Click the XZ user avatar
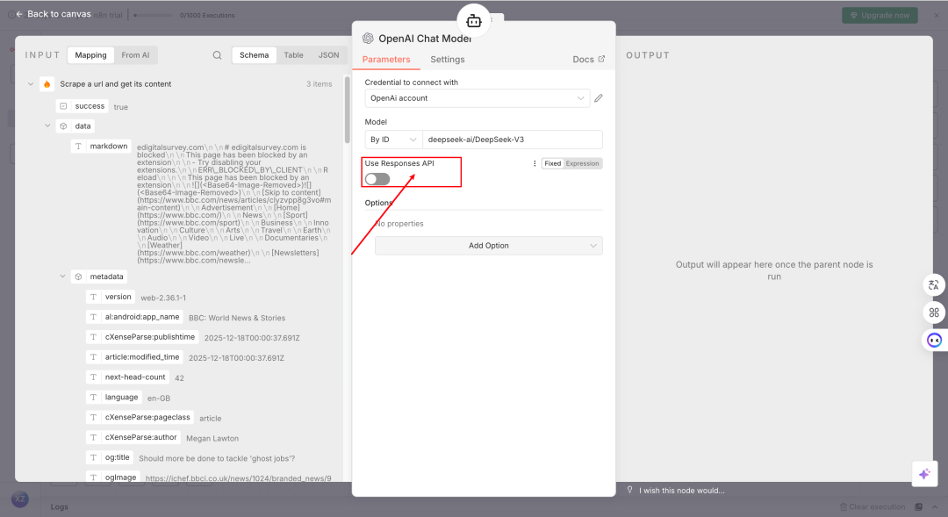Screen dimensions: 948x517 [x=20, y=499]
